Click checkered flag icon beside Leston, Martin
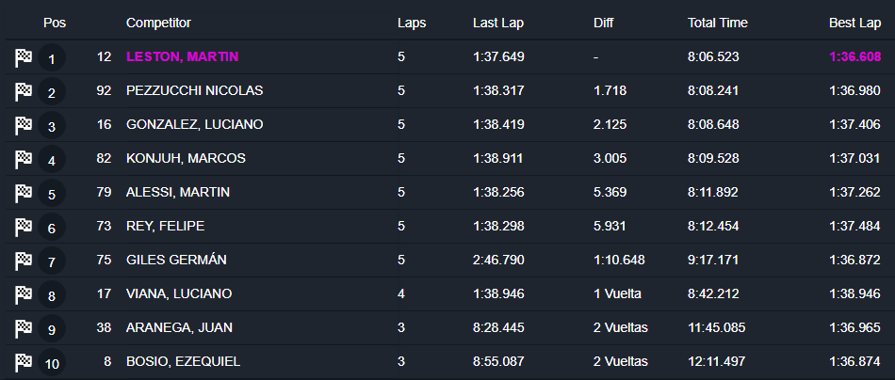This screenshot has height=380, width=895. tap(24, 57)
